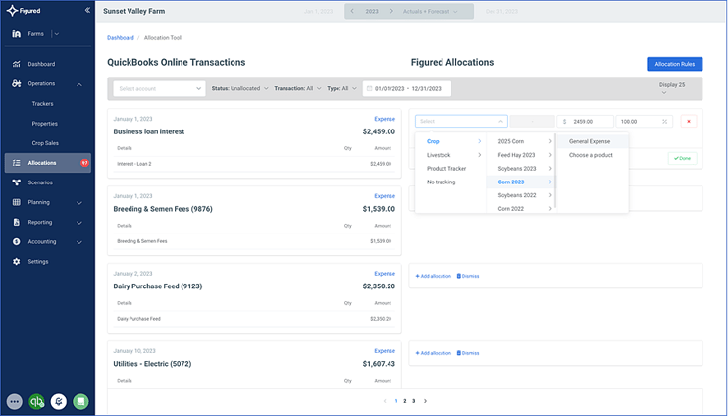Open the Select account dropdown
This screenshot has height=416, width=728.
tap(159, 88)
